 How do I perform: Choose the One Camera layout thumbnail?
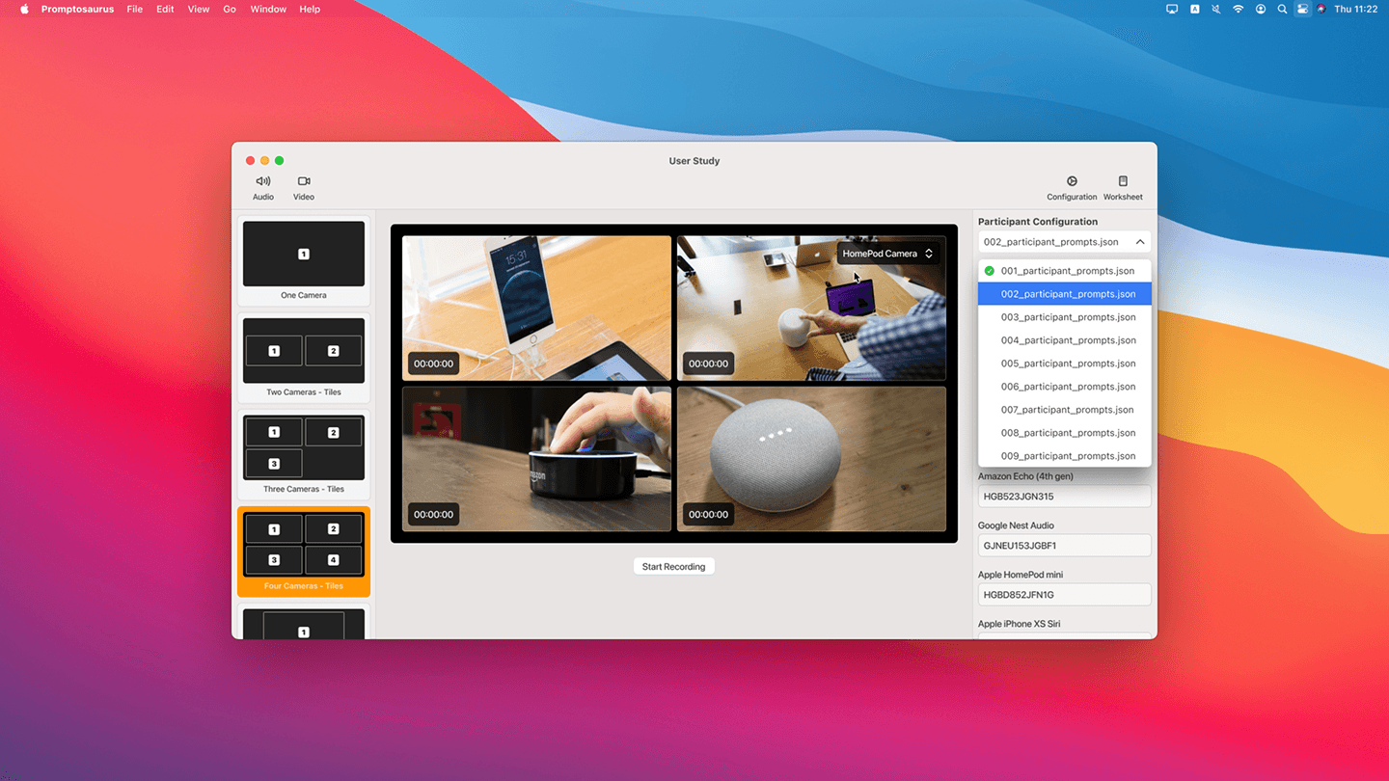(304, 260)
